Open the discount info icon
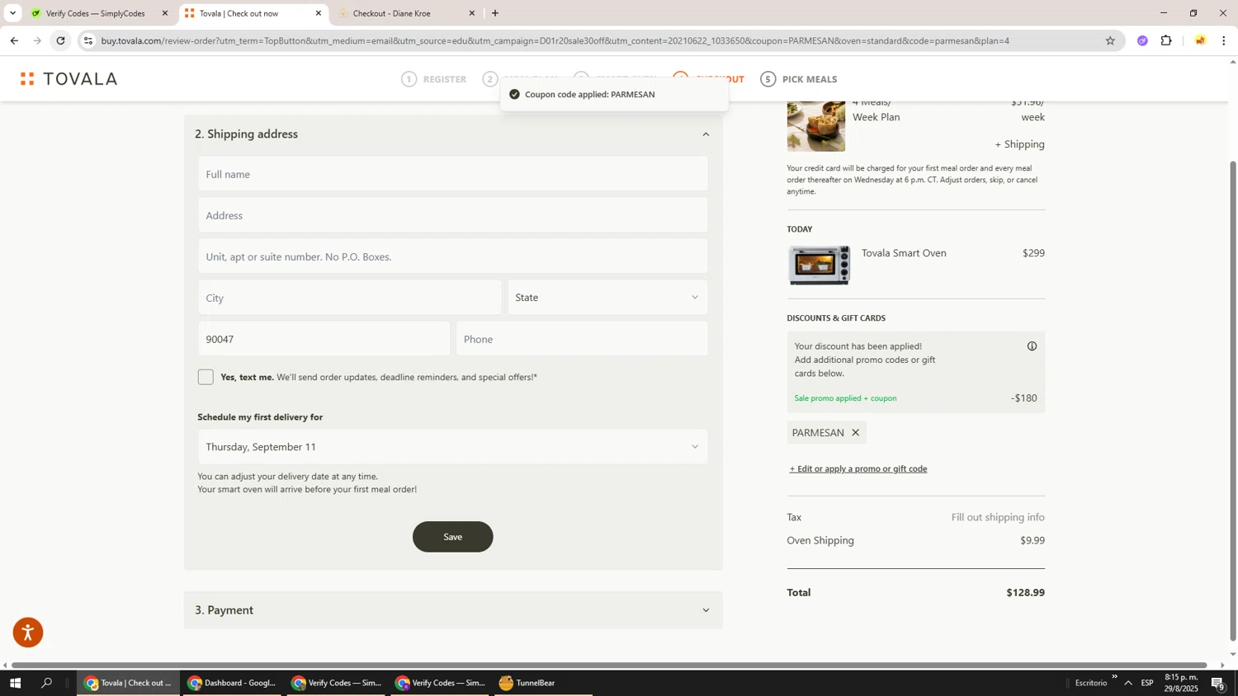The width and height of the screenshot is (1238, 696). click(x=1032, y=346)
